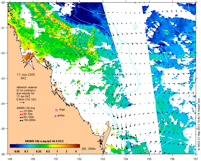
Task: Click the '0.1' colorbar tick label
Action: tap(26, 151)
